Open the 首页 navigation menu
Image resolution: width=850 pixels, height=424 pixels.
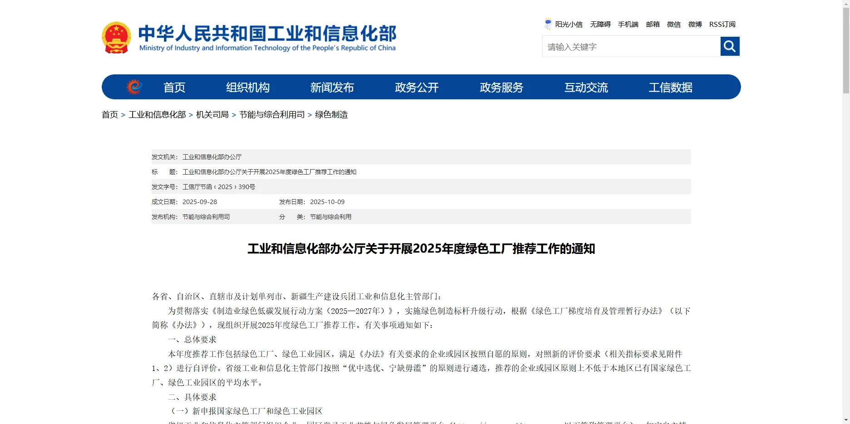[174, 87]
